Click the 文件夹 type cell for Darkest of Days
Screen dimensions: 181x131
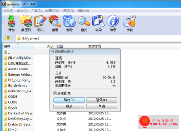click(61, 113)
